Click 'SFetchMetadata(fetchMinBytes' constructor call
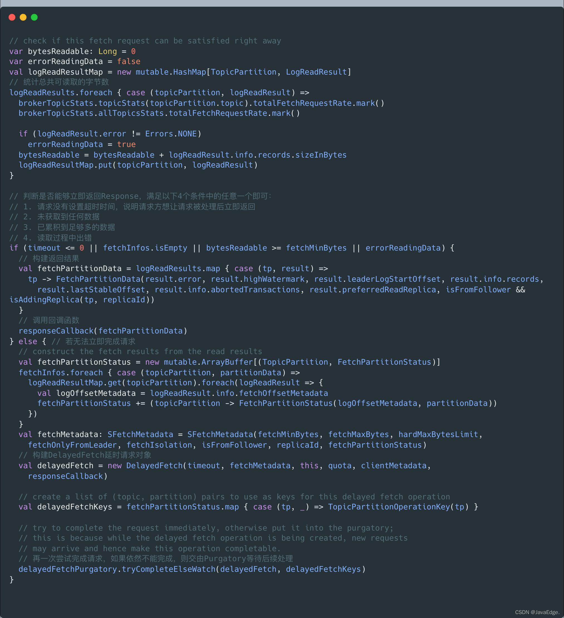This screenshot has height=618, width=564. point(253,435)
